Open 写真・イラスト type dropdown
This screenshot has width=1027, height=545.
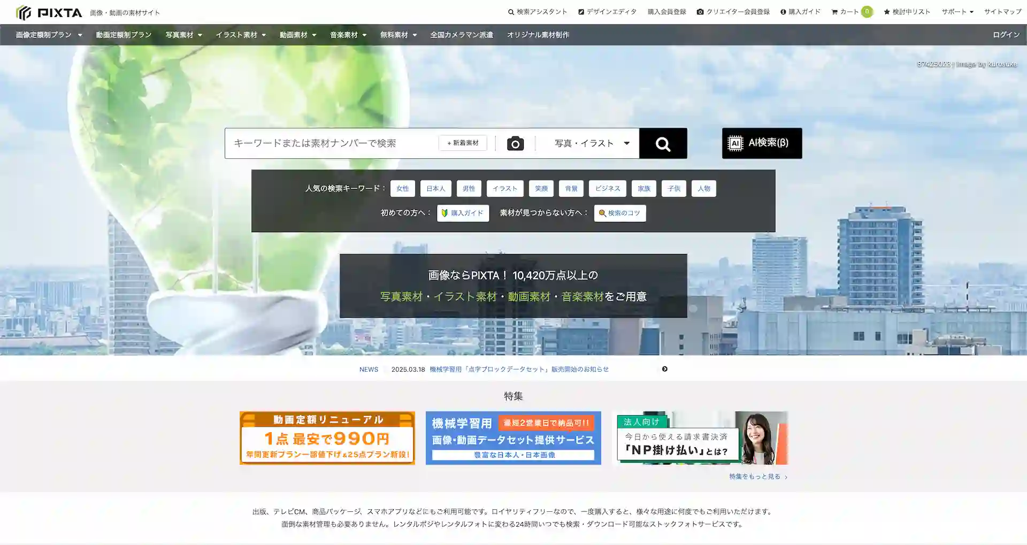[592, 143]
